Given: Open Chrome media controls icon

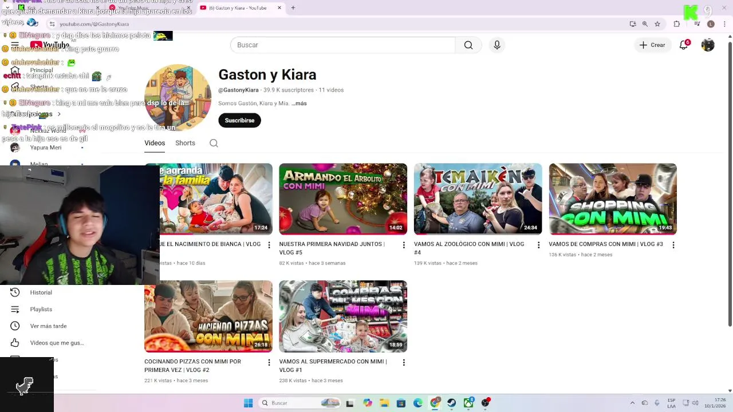Looking at the screenshot, I should (x=697, y=24).
